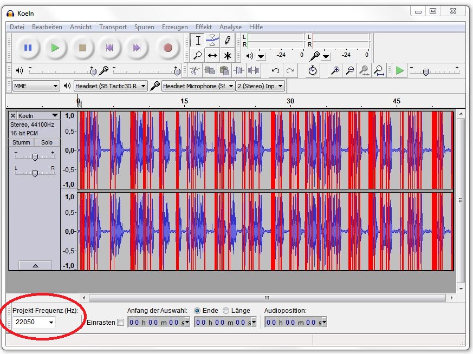Select the Ende radio button

pos(198,311)
